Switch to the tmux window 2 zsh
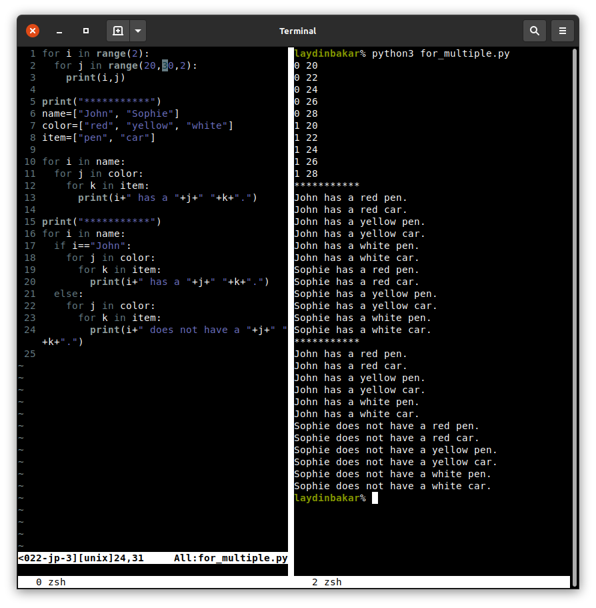The image size is (596, 608). tap(327, 582)
